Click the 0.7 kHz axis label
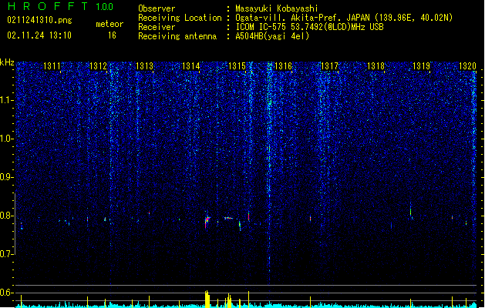 tap(6, 254)
